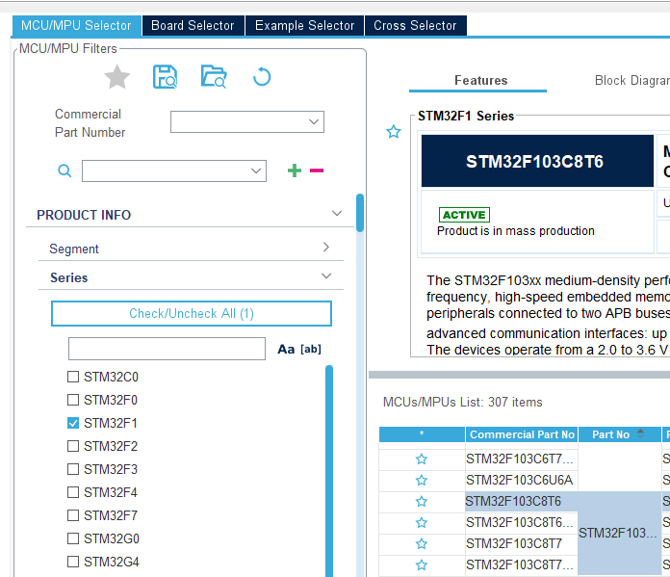Check the STM32C0 series checkbox
This screenshot has height=577, width=670.
click(x=73, y=377)
